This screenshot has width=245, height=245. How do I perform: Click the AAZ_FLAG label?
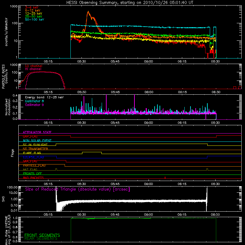coord(30,169)
